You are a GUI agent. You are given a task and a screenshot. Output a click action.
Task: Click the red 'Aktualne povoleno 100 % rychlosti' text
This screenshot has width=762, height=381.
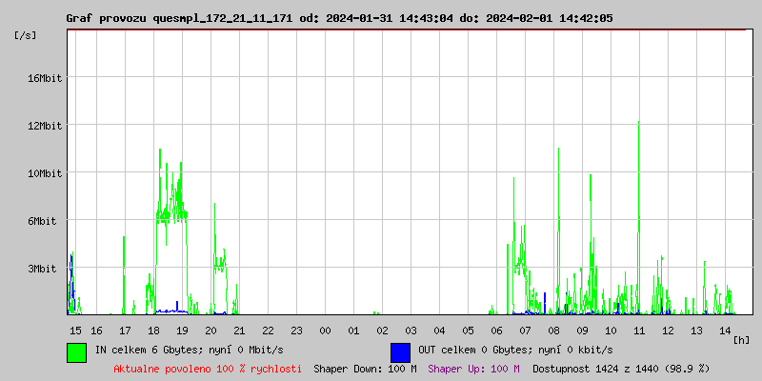tap(208, 368)
